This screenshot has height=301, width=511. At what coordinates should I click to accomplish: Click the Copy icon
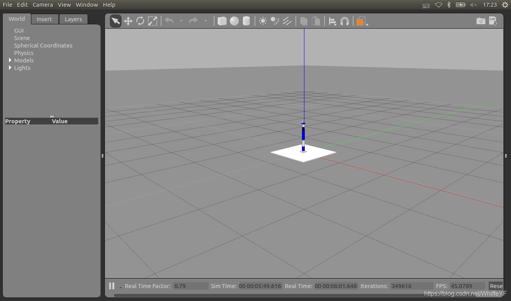[304, 21]
